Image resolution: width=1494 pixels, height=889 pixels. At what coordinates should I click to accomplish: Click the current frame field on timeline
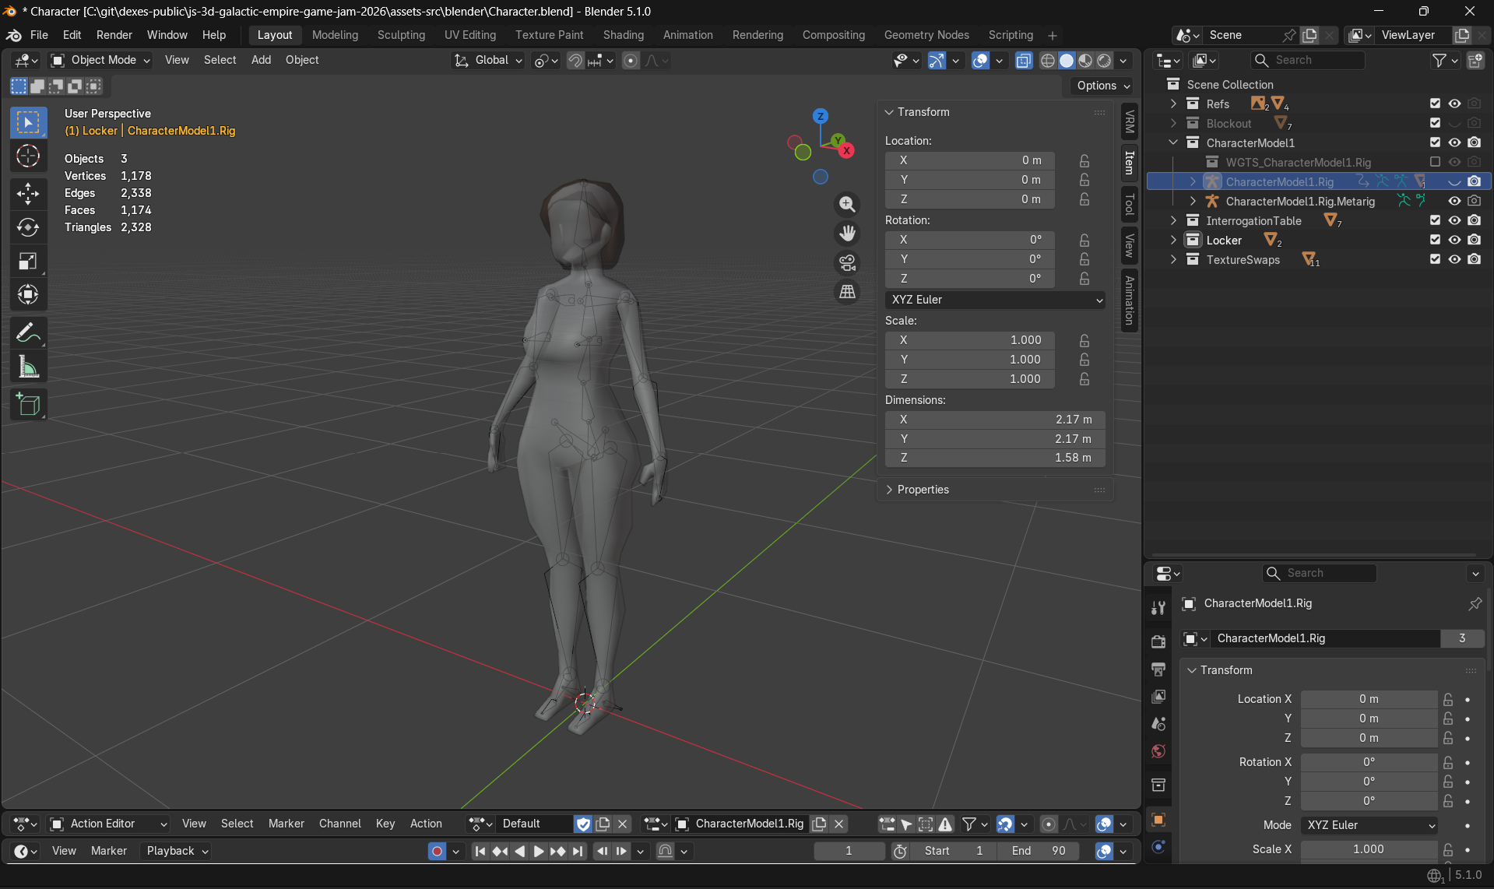point(849,851)
